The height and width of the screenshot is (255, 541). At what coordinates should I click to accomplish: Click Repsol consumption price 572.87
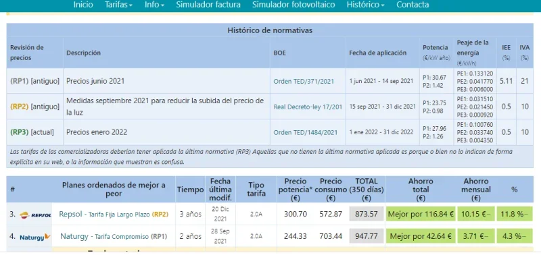point(331,214)
